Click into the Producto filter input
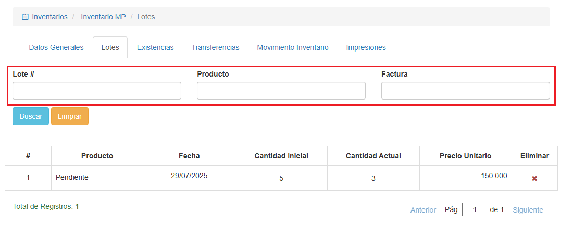This screenshot has height=248, width=561. [281, 91]
